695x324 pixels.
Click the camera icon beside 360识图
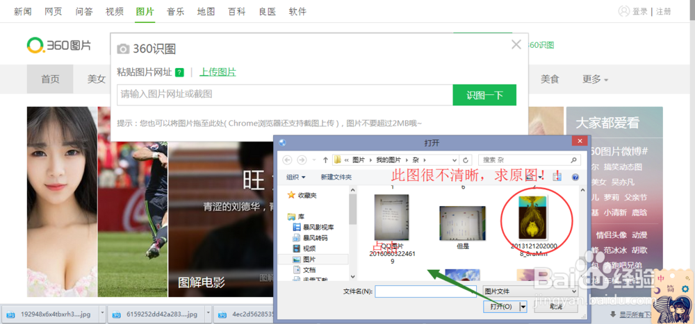(123, 49)
